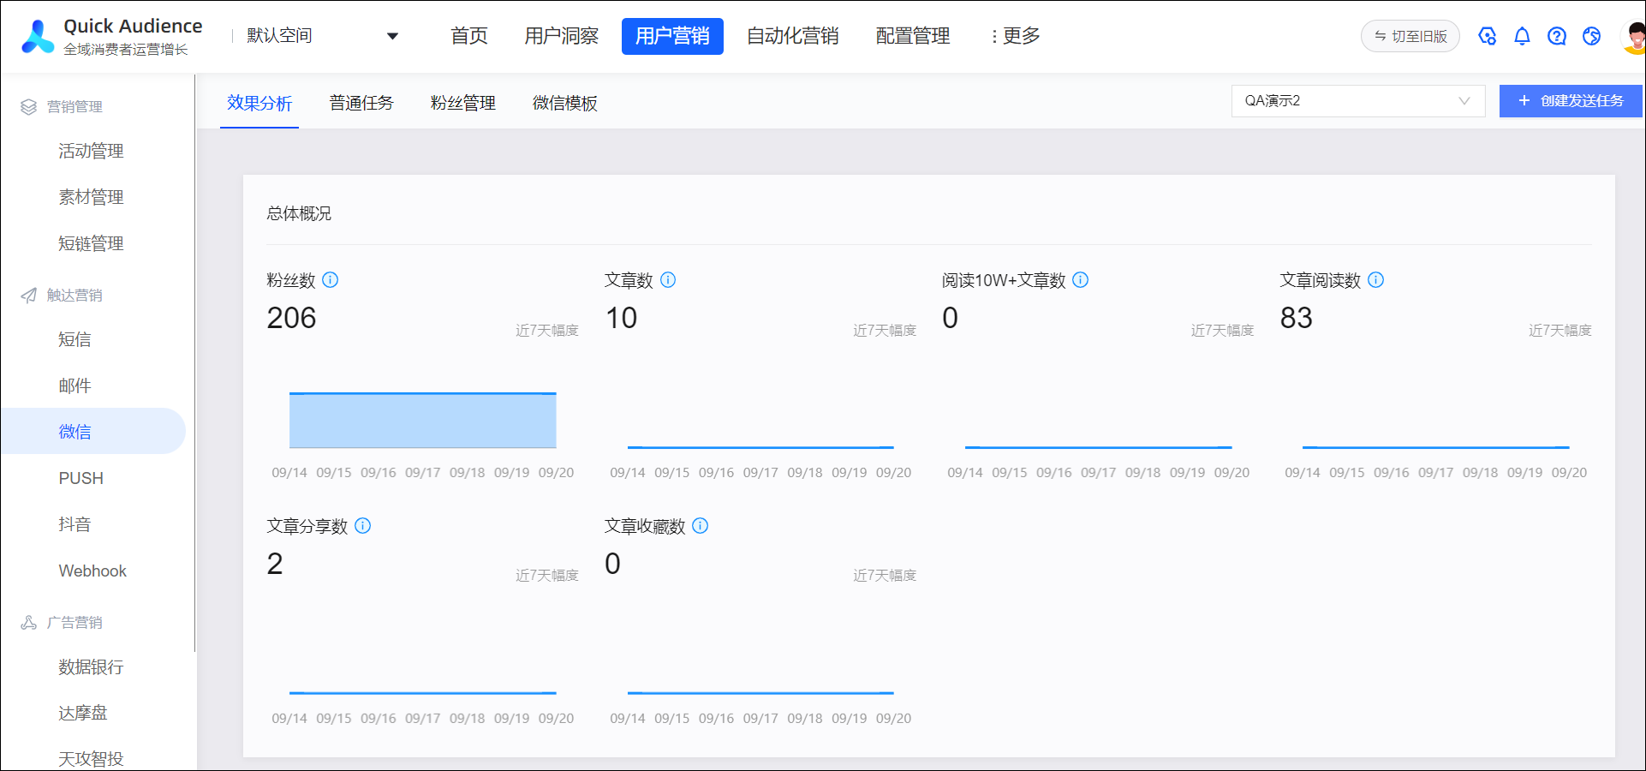
Task: Open 短信 in the sidebar
Action: pos(75,340)
